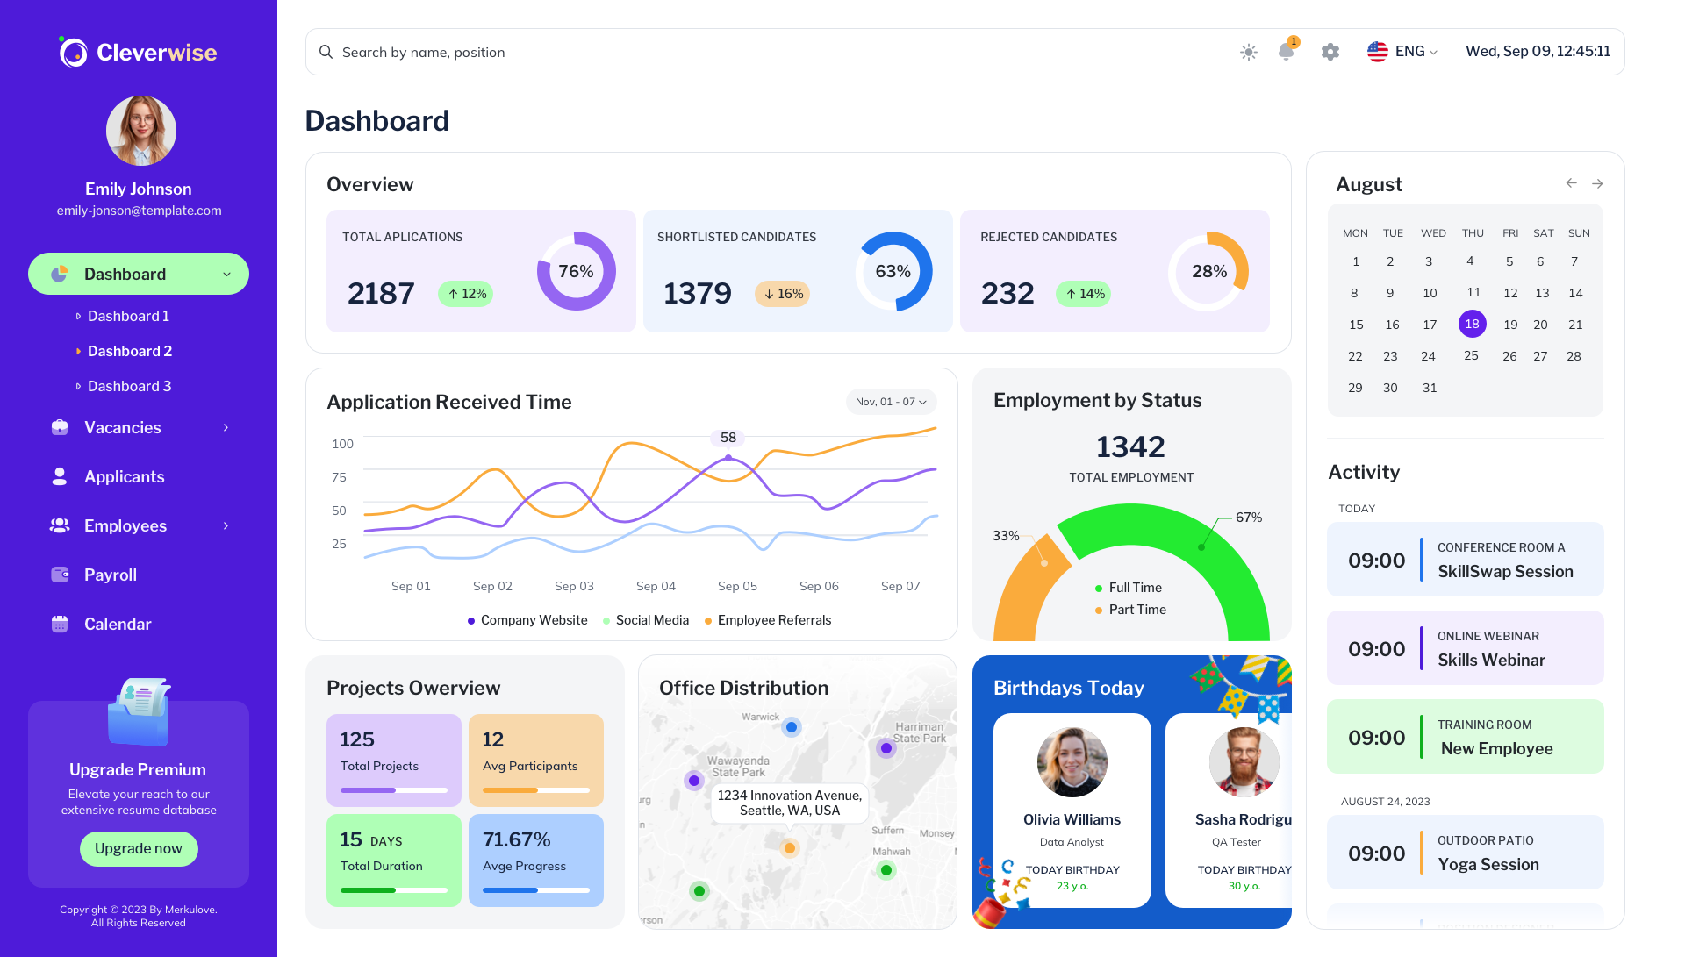The width and height of the screenshot is (1685, 957).
Task: Open the notifications bell icon
Action: 1287,52
